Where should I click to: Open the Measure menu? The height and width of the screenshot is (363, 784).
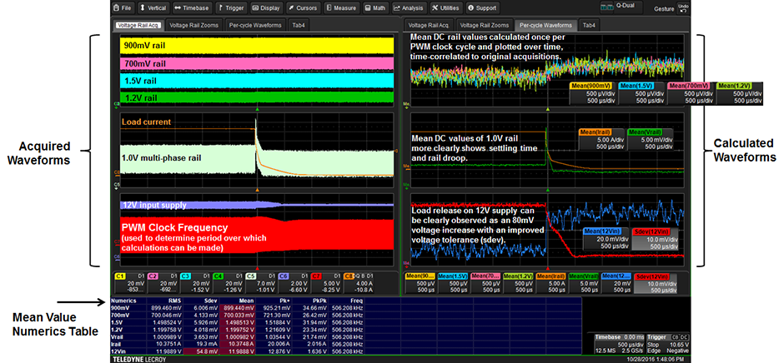pyautogui.click(x=342, y=7)
